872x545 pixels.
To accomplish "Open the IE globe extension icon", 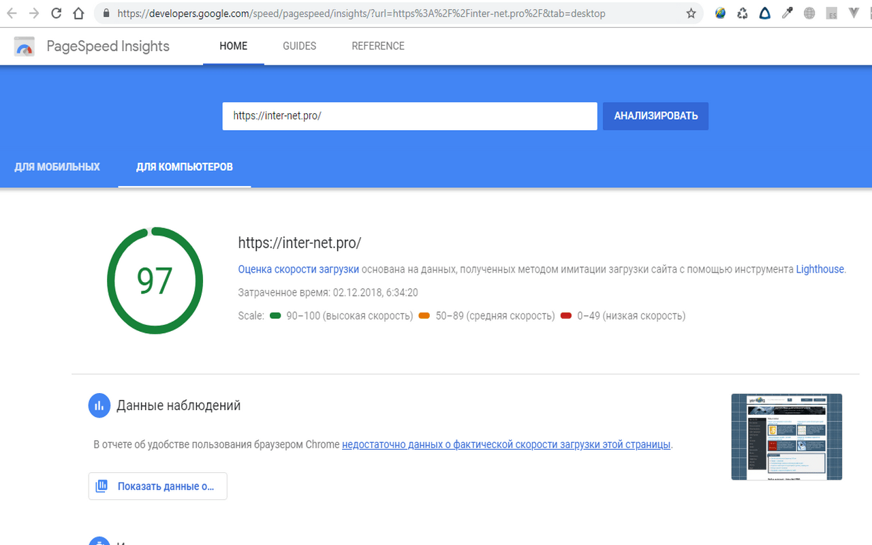I will 720,13.
